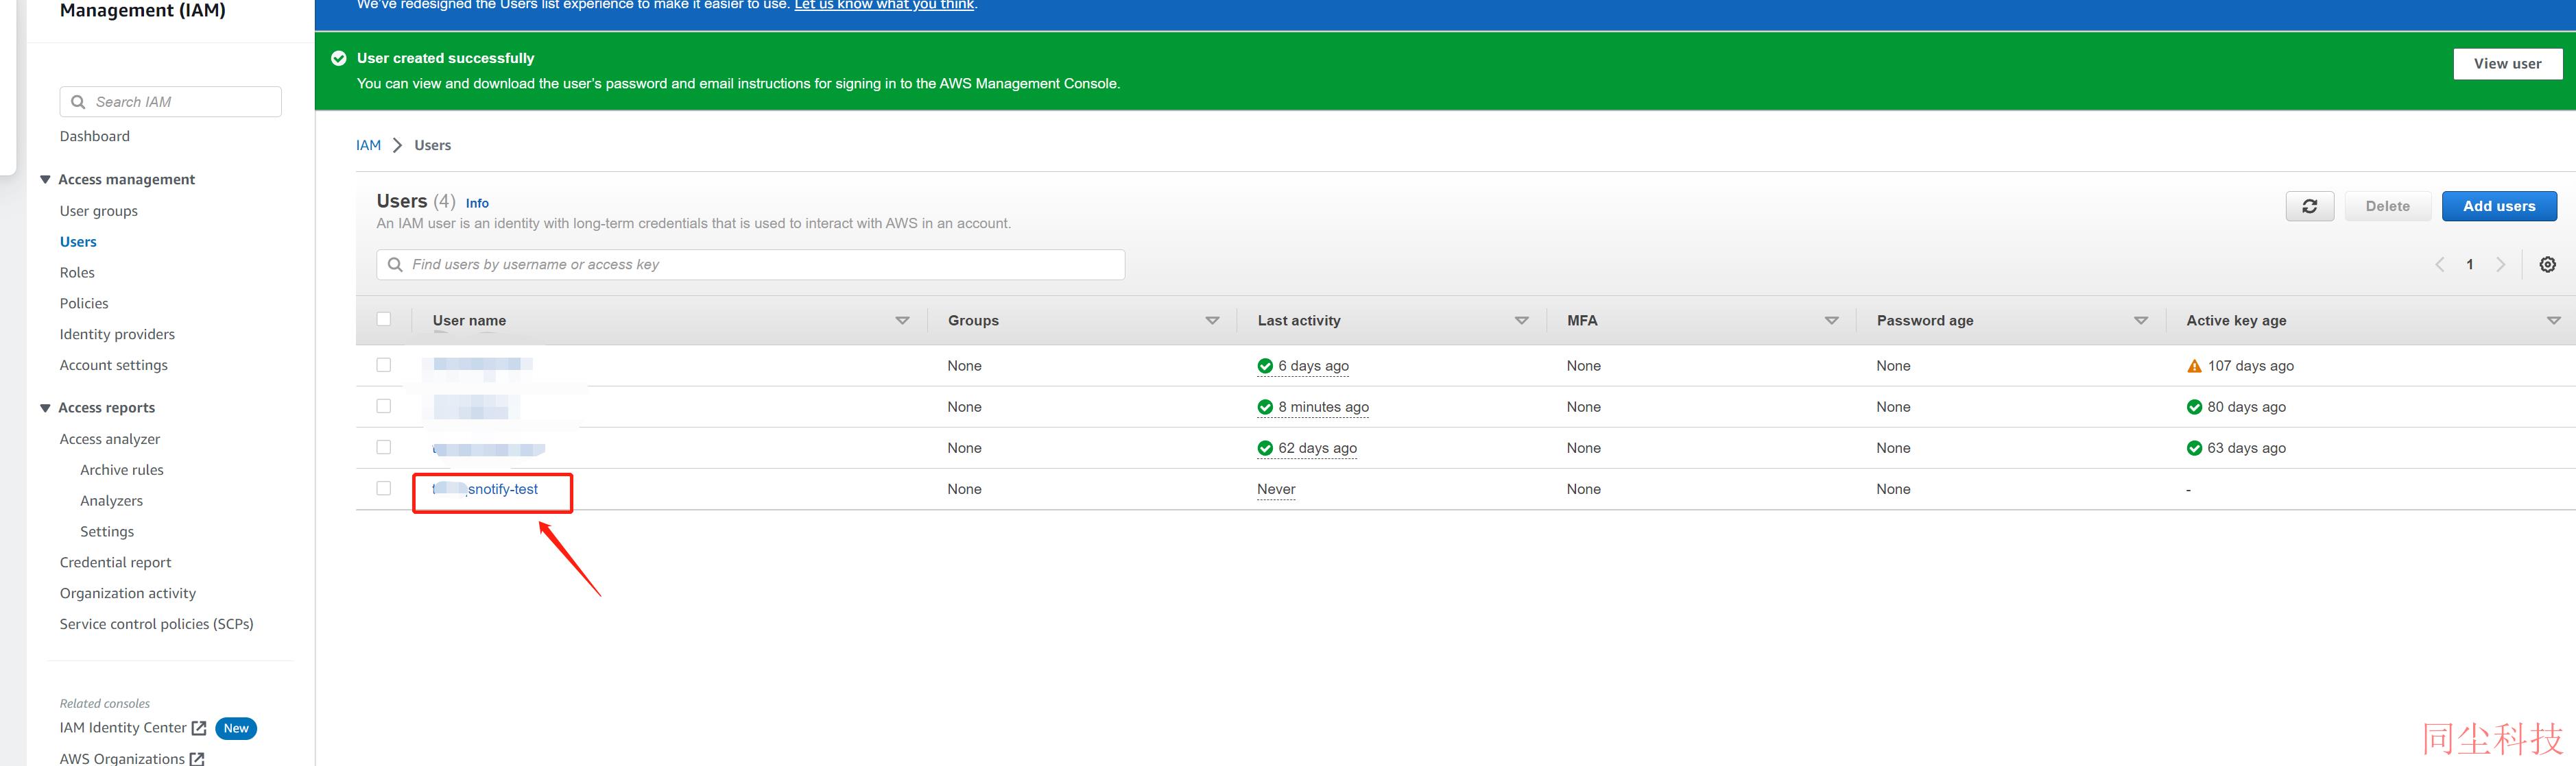Sort by Groups column arrow
Screen dimensions: 2576x766
(x=1212, y=321)
